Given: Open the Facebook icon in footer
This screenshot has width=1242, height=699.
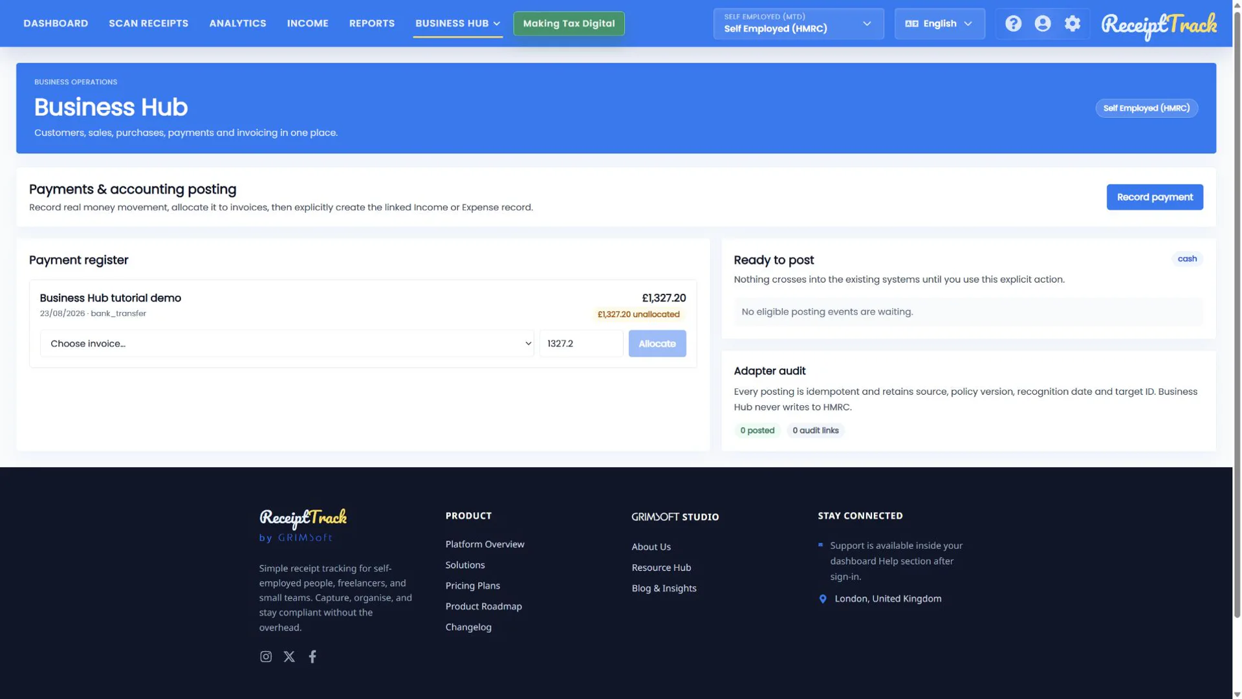Looking at the screenshot, I should click(312, 657).
